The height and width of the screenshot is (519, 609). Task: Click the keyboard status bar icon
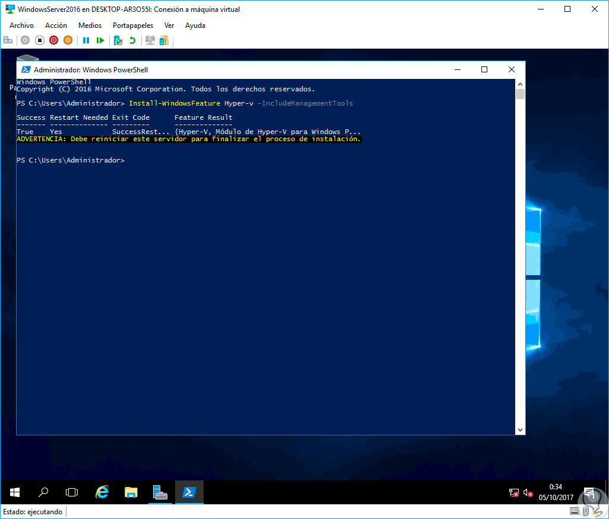pyautogui.click(x=575, y=511)
